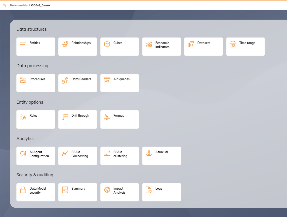The width and height of the screenshot is (287, 217).
Task: Click the BEAM clustering scatter icon
Action: [107, 153]
